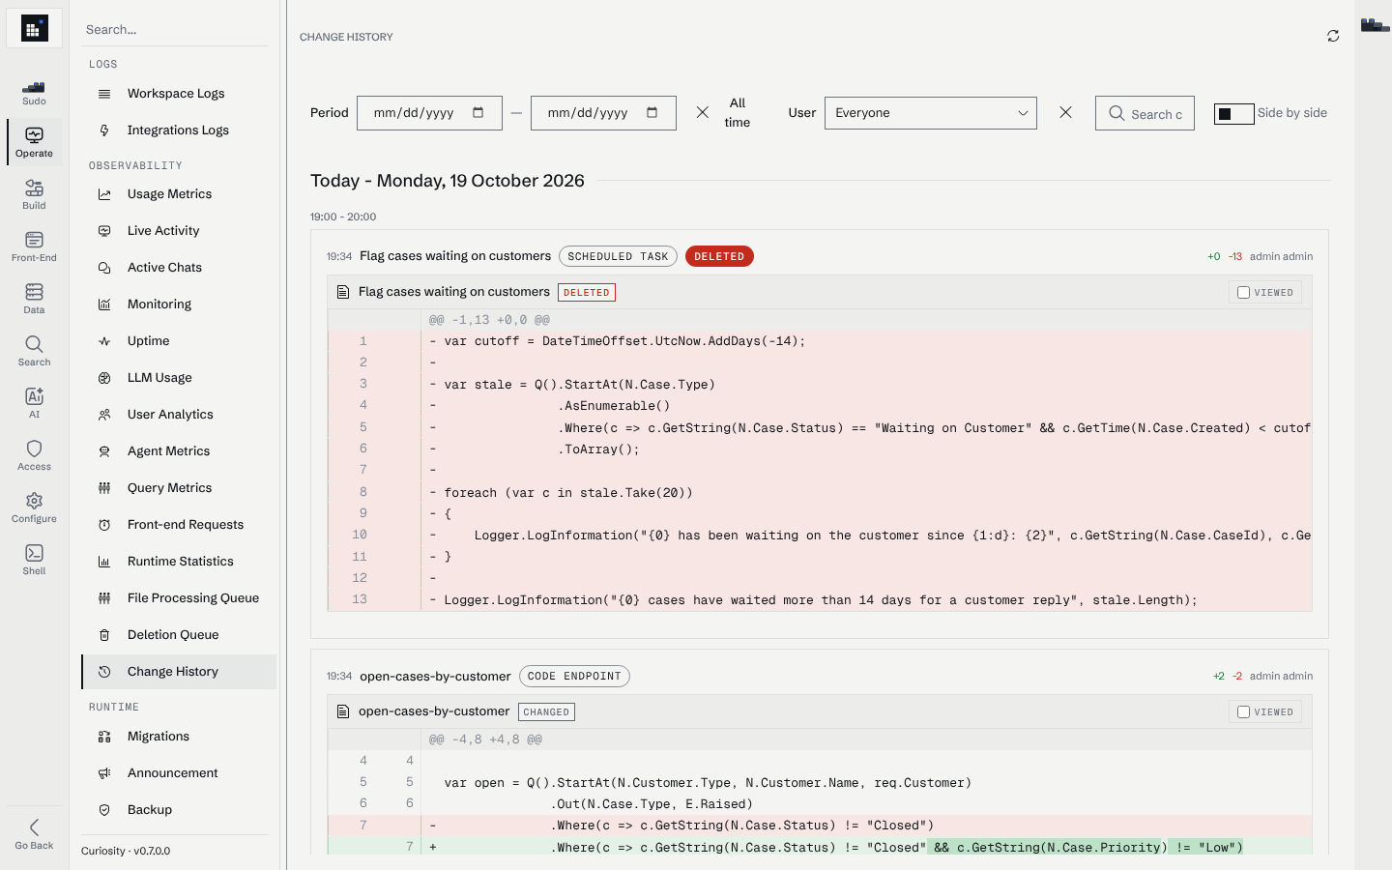The width and height of the screenshot is (1392, 870).
Task: Click the refresh icon in Change History header
Action: click(x=1333, y=37)
